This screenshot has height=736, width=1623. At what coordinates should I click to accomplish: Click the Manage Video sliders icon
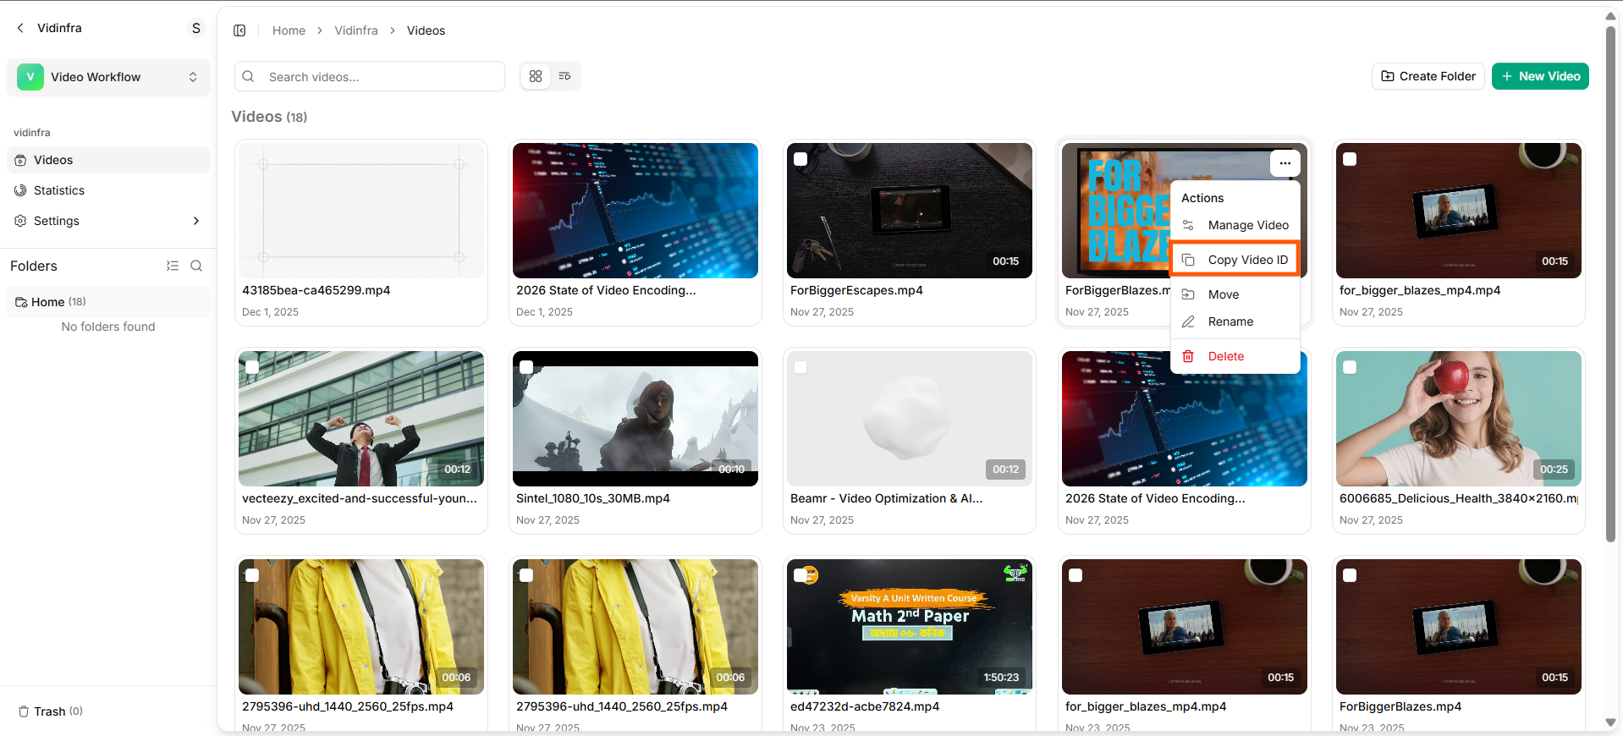point(1188,225)
